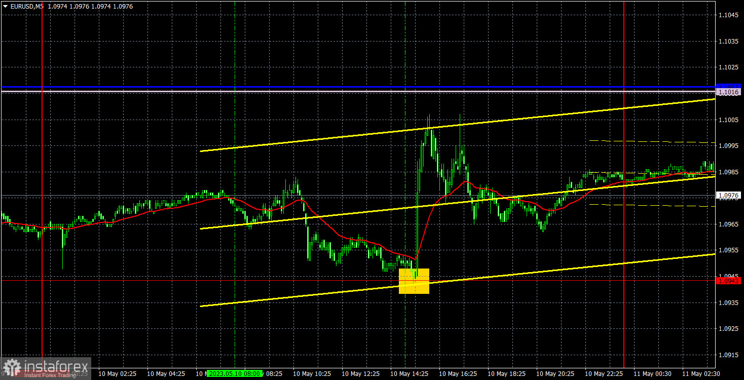Screen dimensions: 744x380
Task: Click the 11 May 00:30 time label
Action: click(x=653, y=373)
